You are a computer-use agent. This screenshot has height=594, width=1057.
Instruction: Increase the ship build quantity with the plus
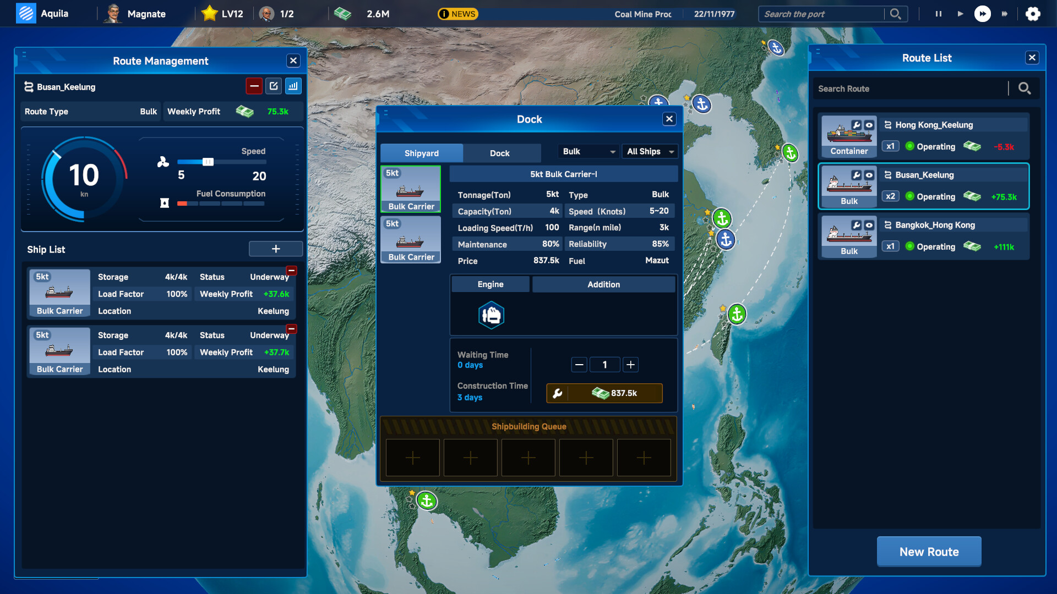[x=630, y=365]
